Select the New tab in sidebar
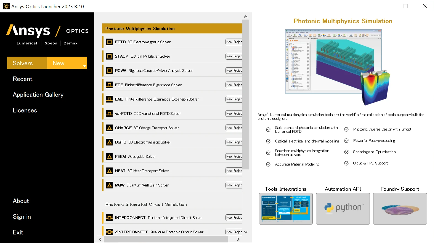 pyautogui.click(x=67, y=63)
